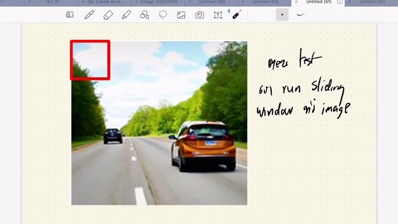Image resolution: width=398 pixels, height=224 pixels.
Task: Choose the curved stroke style option
Action: [300, 15]
